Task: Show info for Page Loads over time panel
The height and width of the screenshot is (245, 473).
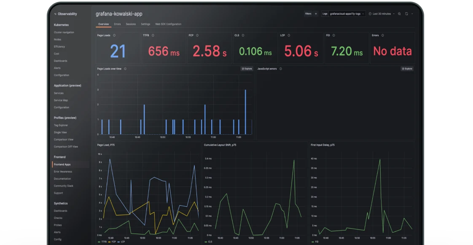Action: point(125,69)
